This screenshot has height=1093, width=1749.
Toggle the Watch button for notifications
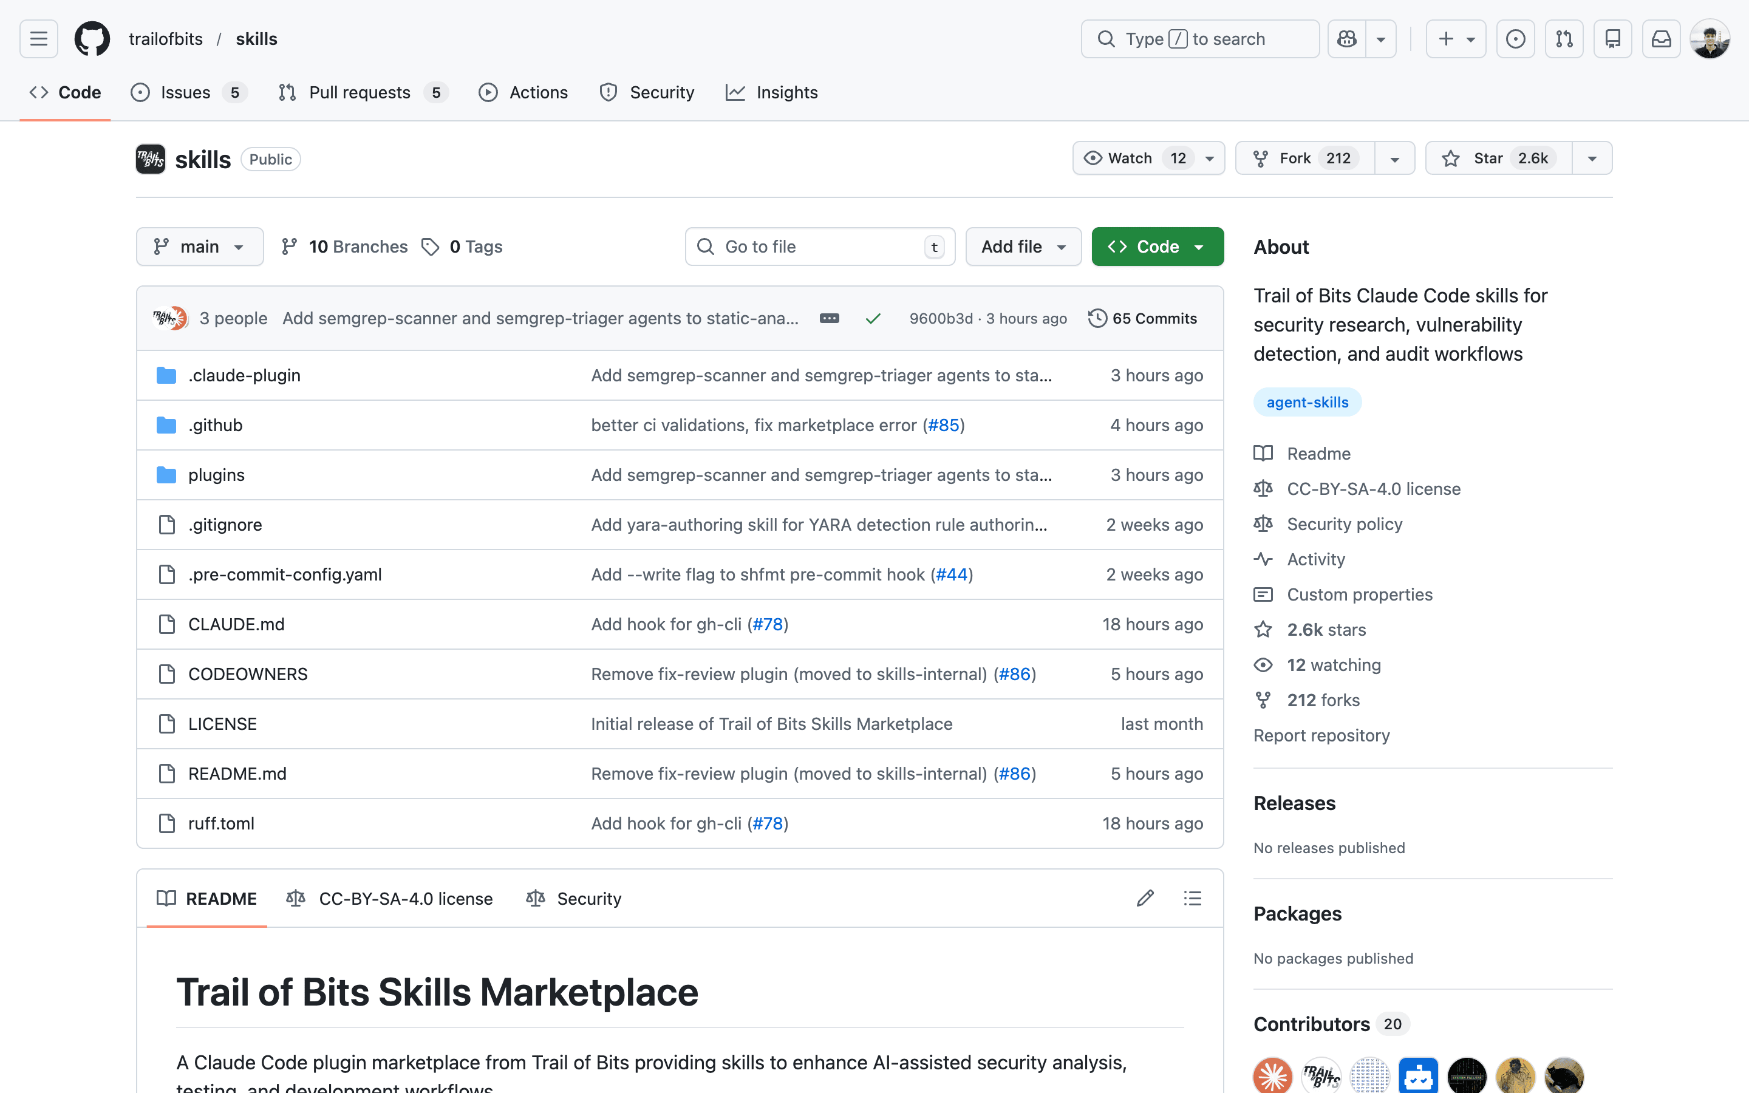click(1132, 158)
